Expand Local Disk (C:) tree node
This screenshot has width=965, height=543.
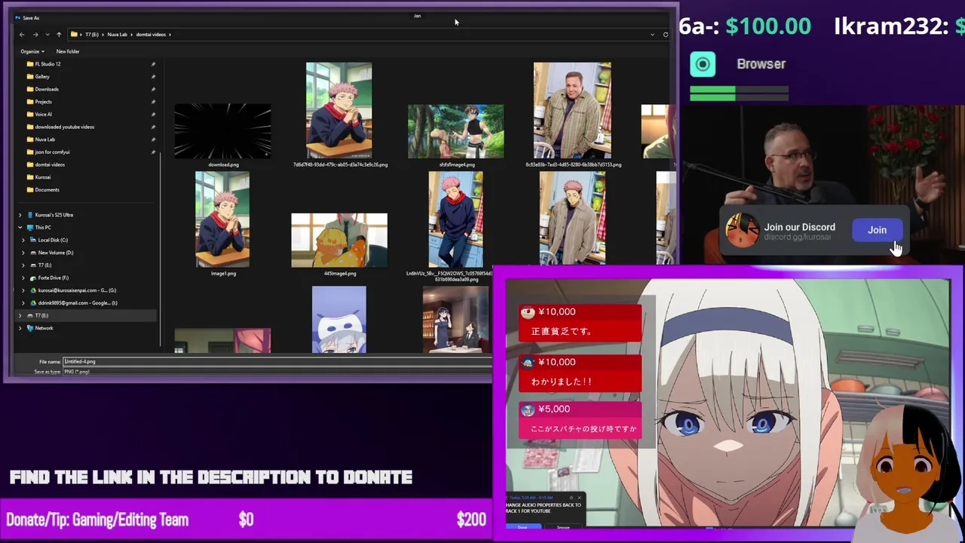[x=23, y=240]
